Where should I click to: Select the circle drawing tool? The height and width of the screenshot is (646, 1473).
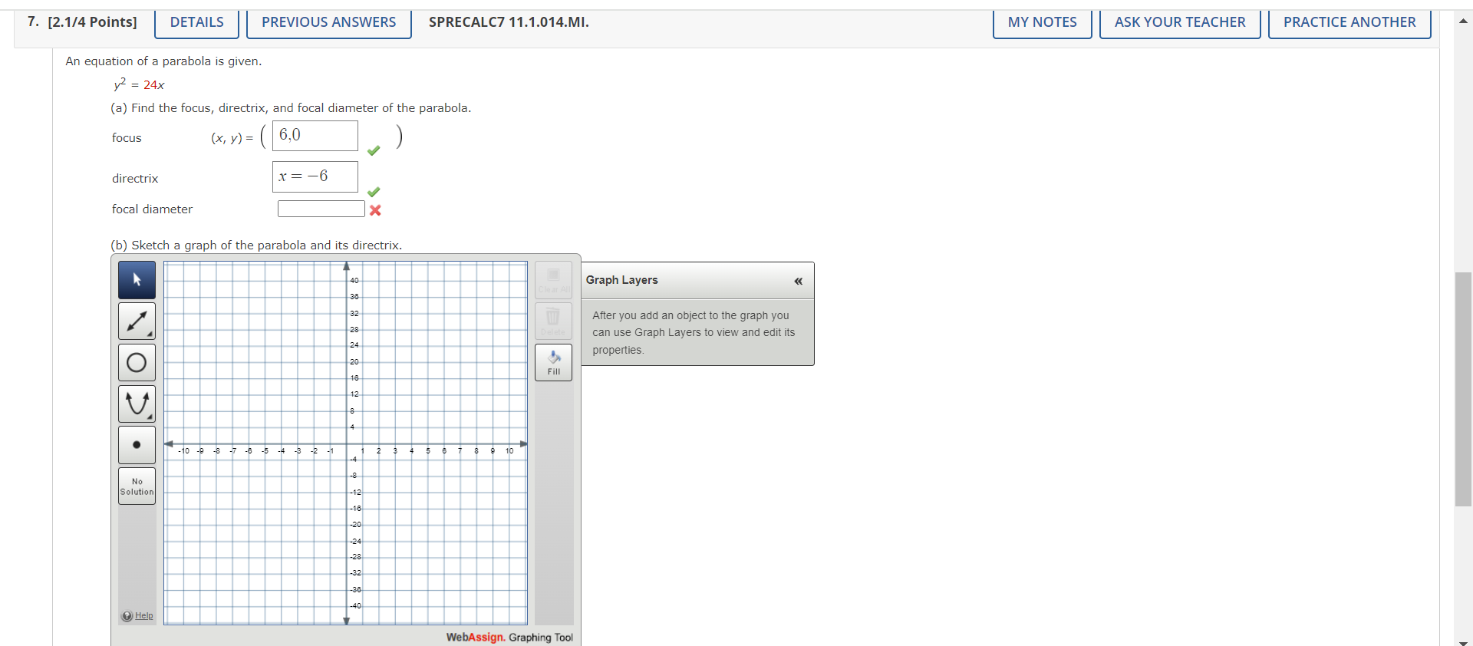[x=137, y=362]
